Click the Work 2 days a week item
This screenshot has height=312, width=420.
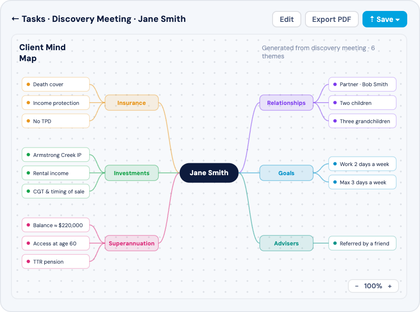pos(362,164)
